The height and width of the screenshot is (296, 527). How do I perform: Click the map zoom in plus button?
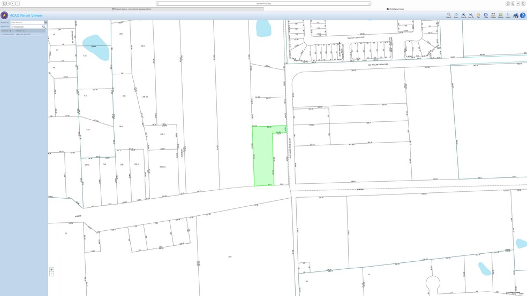tap(51, 270)
